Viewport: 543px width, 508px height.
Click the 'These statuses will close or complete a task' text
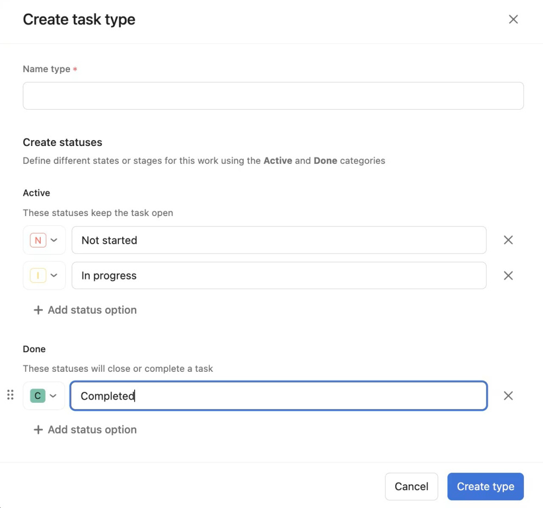pyautogui.click(x=118, y=369)
